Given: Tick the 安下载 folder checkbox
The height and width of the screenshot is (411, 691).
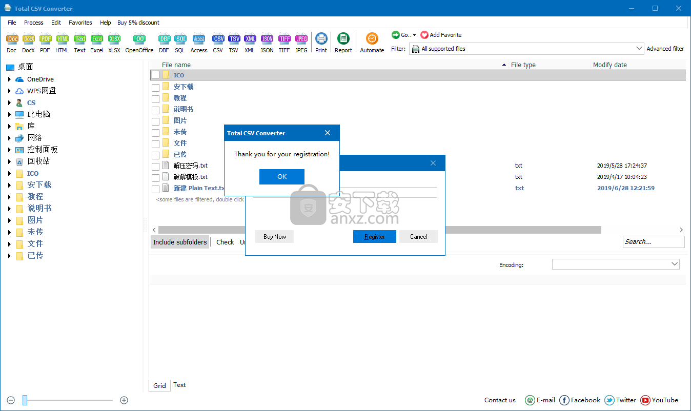Looking at the screenshot, I should 155,87.
